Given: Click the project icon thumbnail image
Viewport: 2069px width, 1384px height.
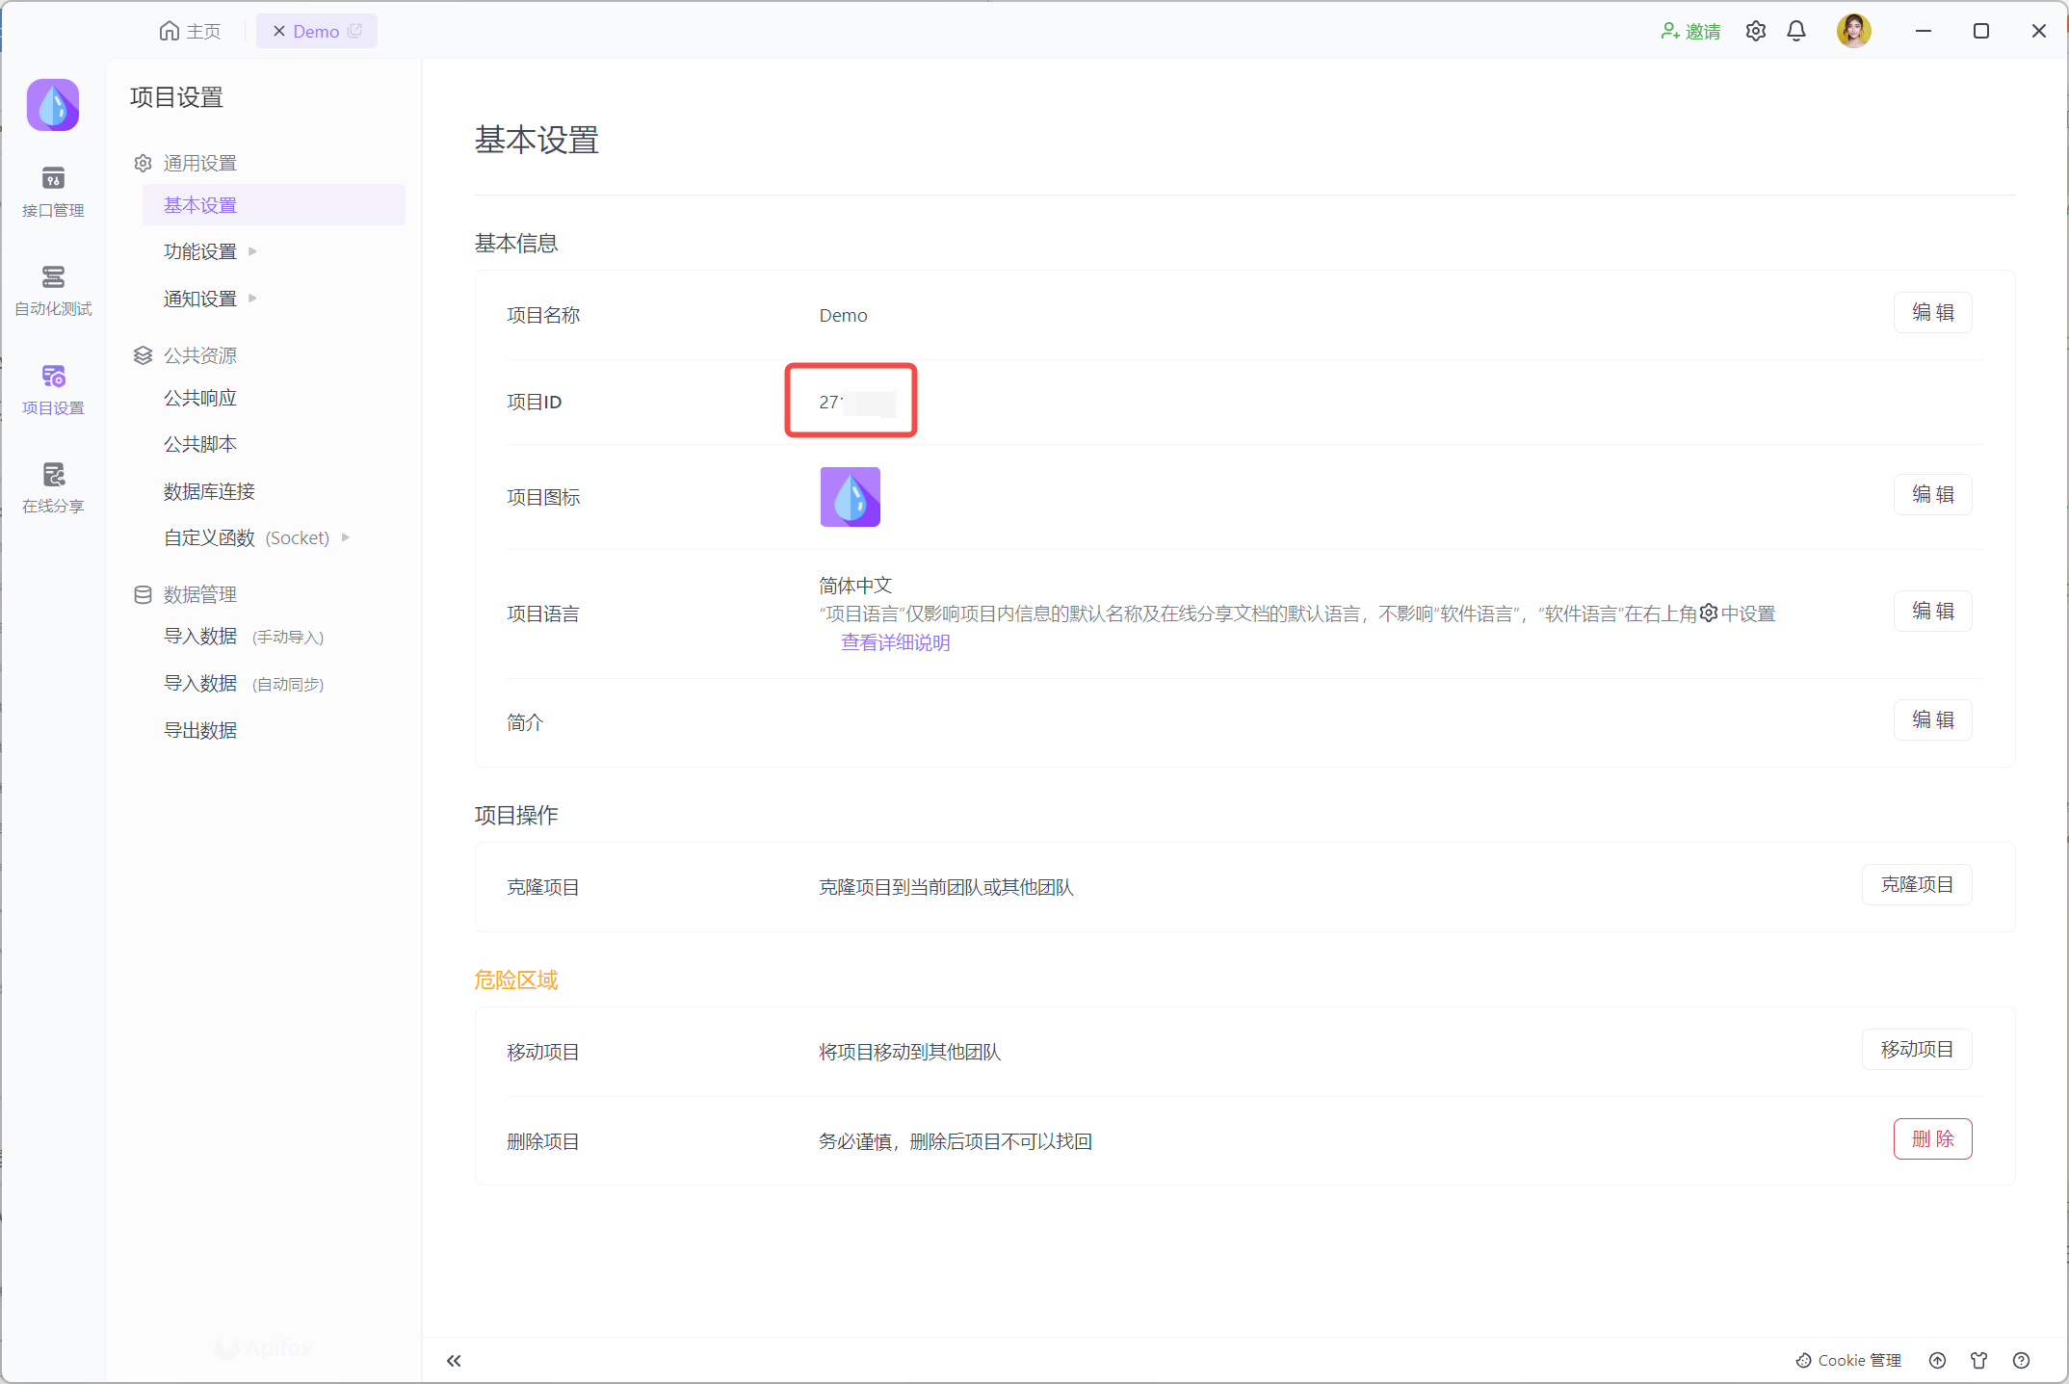Looking at the screenshot, I should [850, 497].
